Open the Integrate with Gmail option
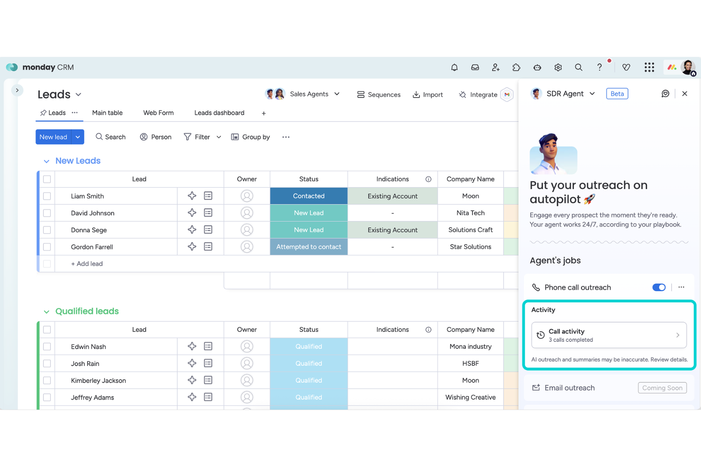701x467 pixels. pyautogui.click(x=506, y=94)
